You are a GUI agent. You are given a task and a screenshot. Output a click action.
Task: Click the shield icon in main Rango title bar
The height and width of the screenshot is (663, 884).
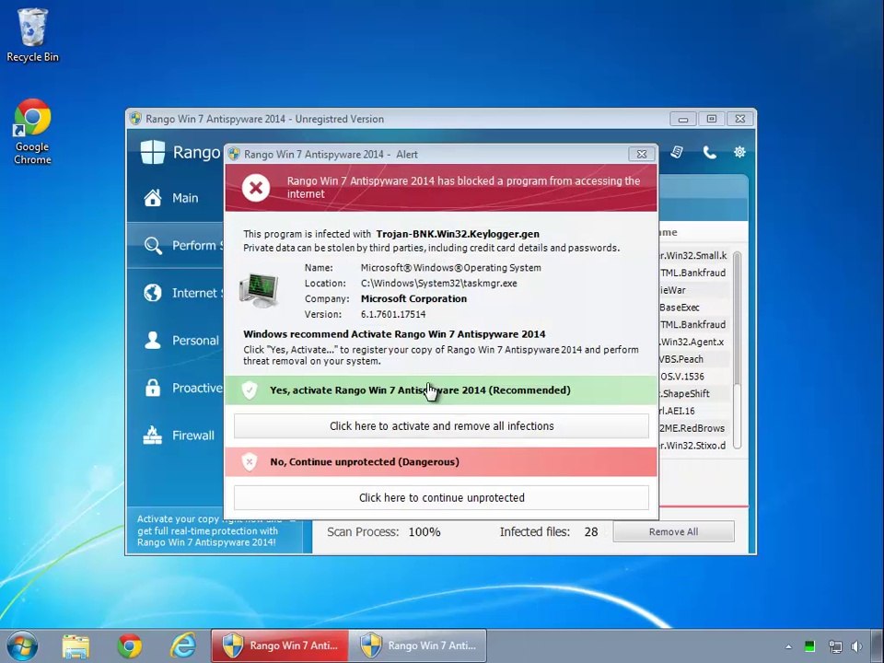coord(135,119)
